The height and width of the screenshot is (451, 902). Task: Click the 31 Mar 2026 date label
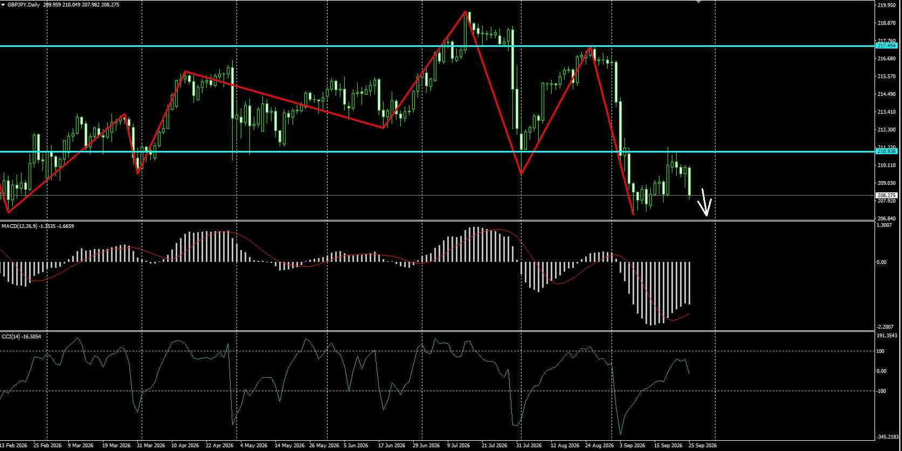[x=151, y=446]
